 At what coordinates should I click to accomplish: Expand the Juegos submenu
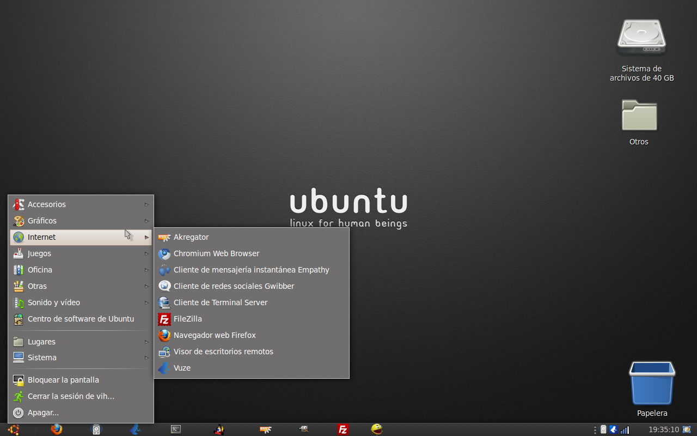(x=81, y=253)
